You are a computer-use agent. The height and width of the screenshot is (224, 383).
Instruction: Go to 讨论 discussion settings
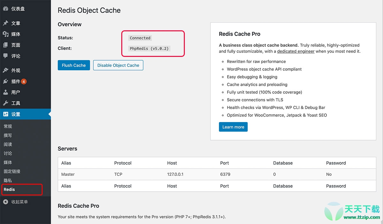(8, 153)
